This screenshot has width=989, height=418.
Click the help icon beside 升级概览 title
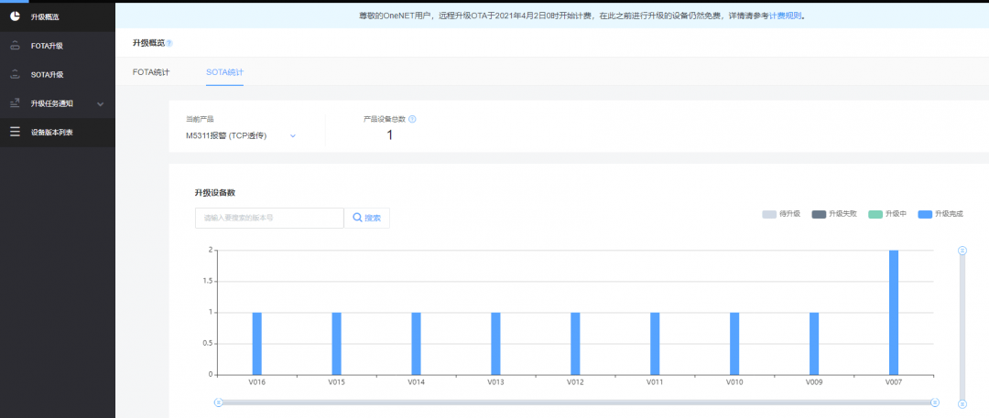[x=169, y=44]
